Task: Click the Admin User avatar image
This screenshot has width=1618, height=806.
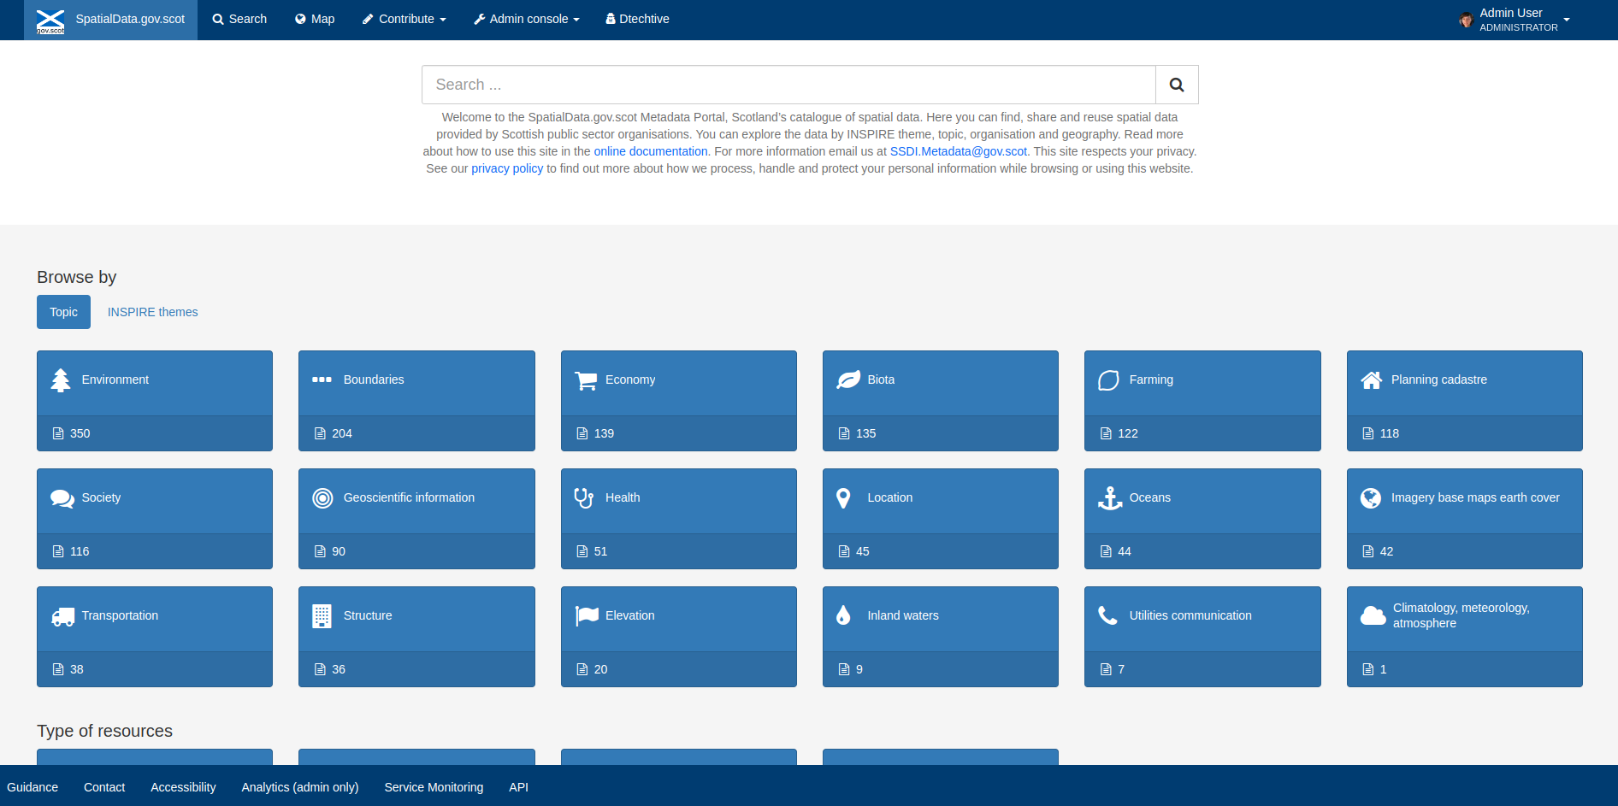Action: point(1466,20)
